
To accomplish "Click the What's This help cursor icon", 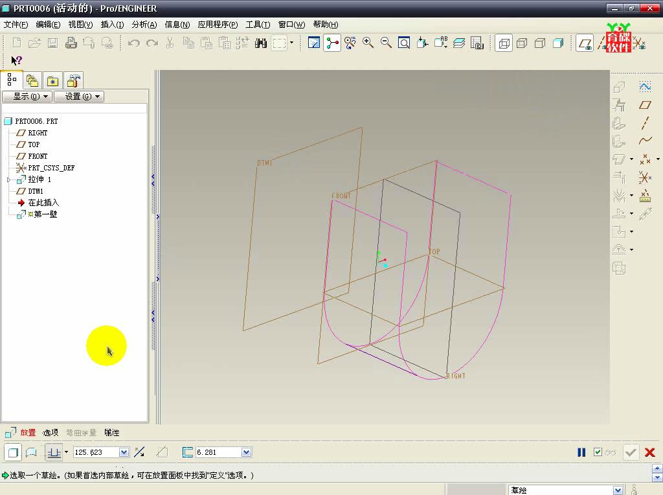I will click(16, 60).
